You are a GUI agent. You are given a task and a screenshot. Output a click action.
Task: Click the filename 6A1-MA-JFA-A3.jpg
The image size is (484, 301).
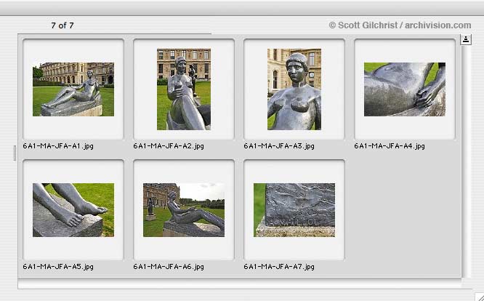point(279,145)
